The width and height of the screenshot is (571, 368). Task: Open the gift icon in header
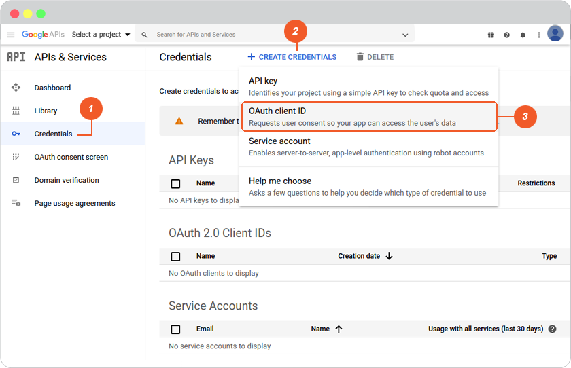(x=491, y=35)
